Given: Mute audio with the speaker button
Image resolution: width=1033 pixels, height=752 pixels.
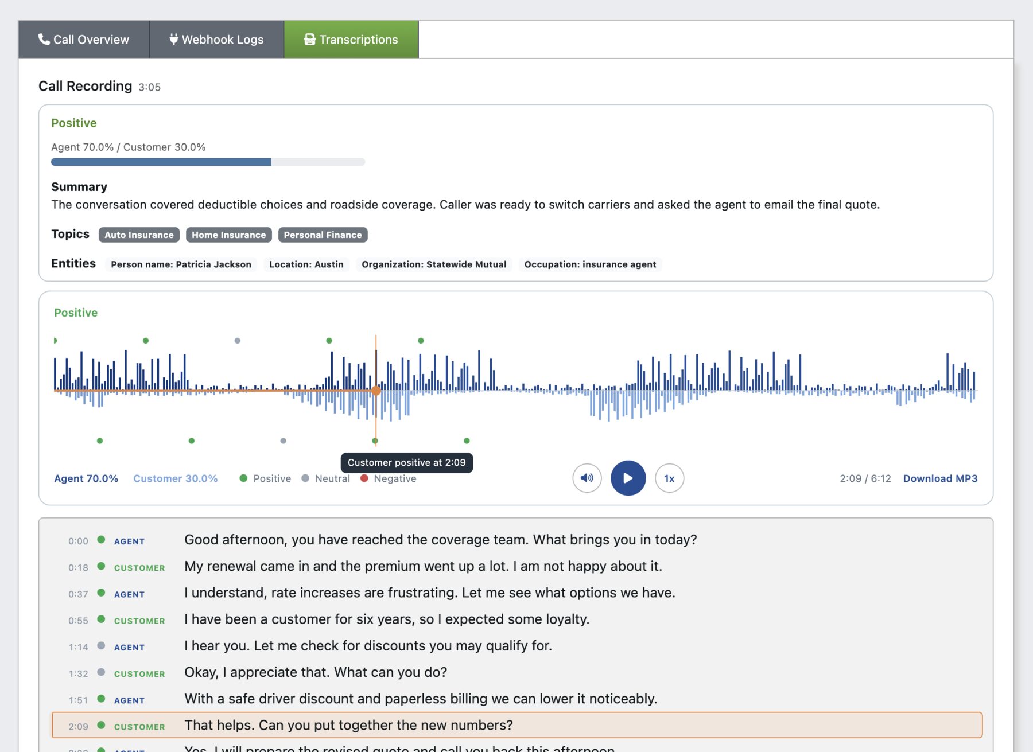Looking at the screenshot, I should coord(587,478).
